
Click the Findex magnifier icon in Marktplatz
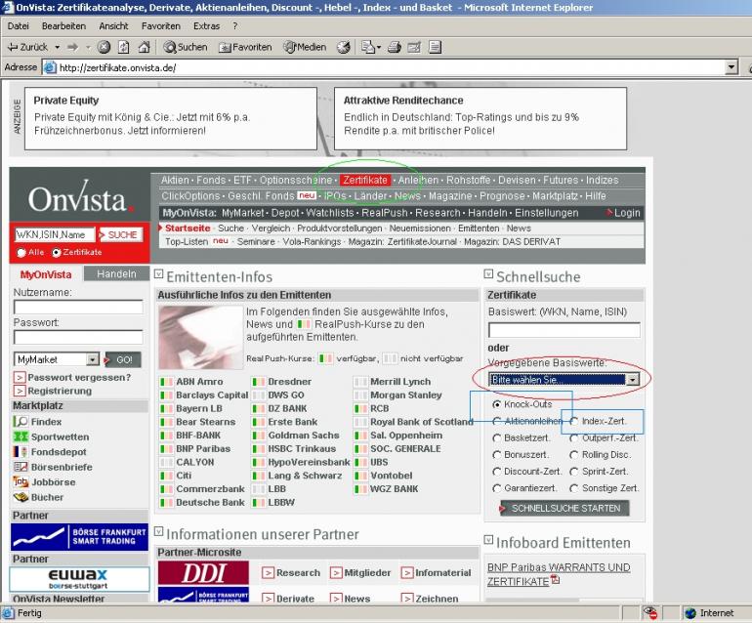click(21, 421)
